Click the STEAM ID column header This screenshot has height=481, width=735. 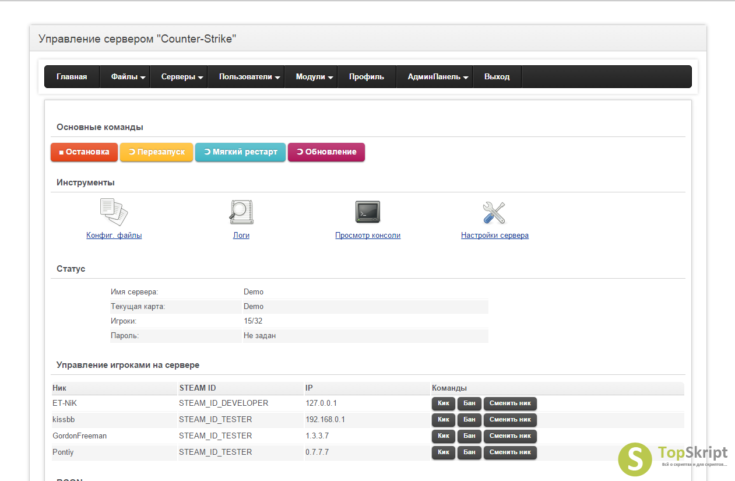(x=198, y=388)
